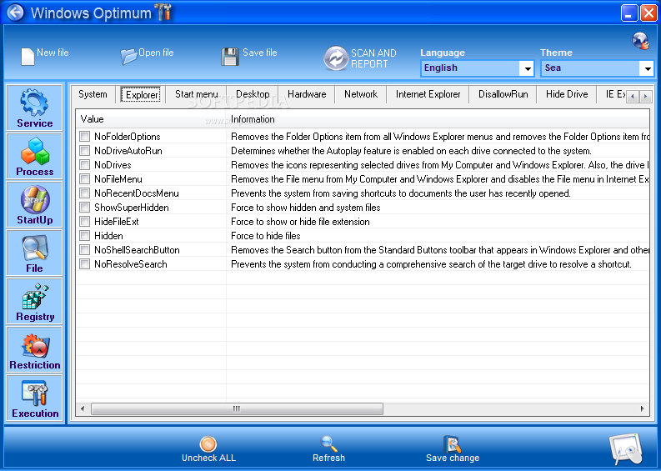
Task: Enable the NoDrives checkbox
Action: click(x=85, y=164)
